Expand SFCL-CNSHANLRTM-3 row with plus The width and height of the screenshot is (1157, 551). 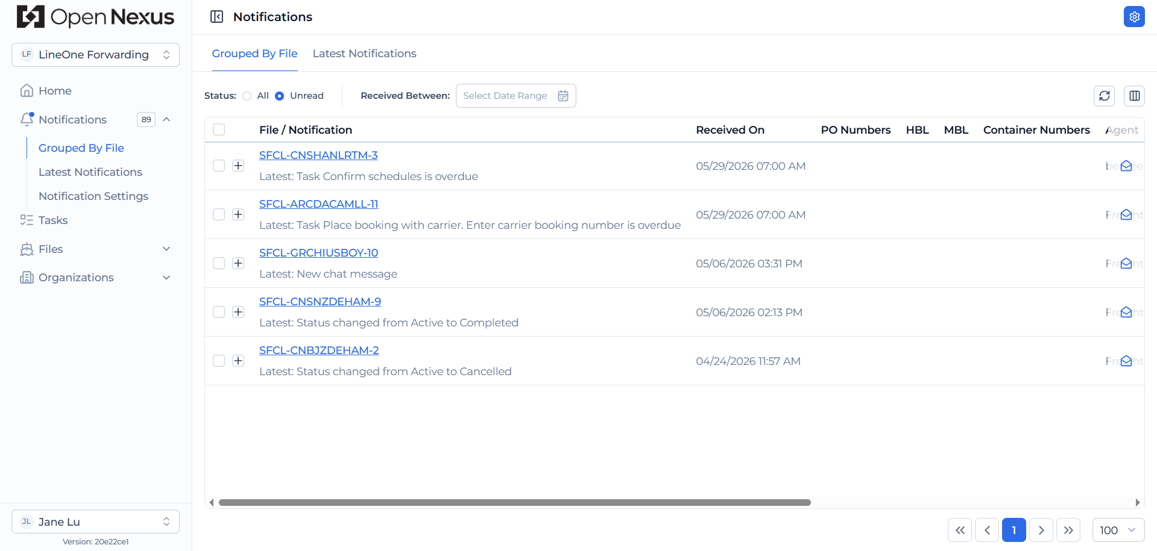(x=238, y=166)
